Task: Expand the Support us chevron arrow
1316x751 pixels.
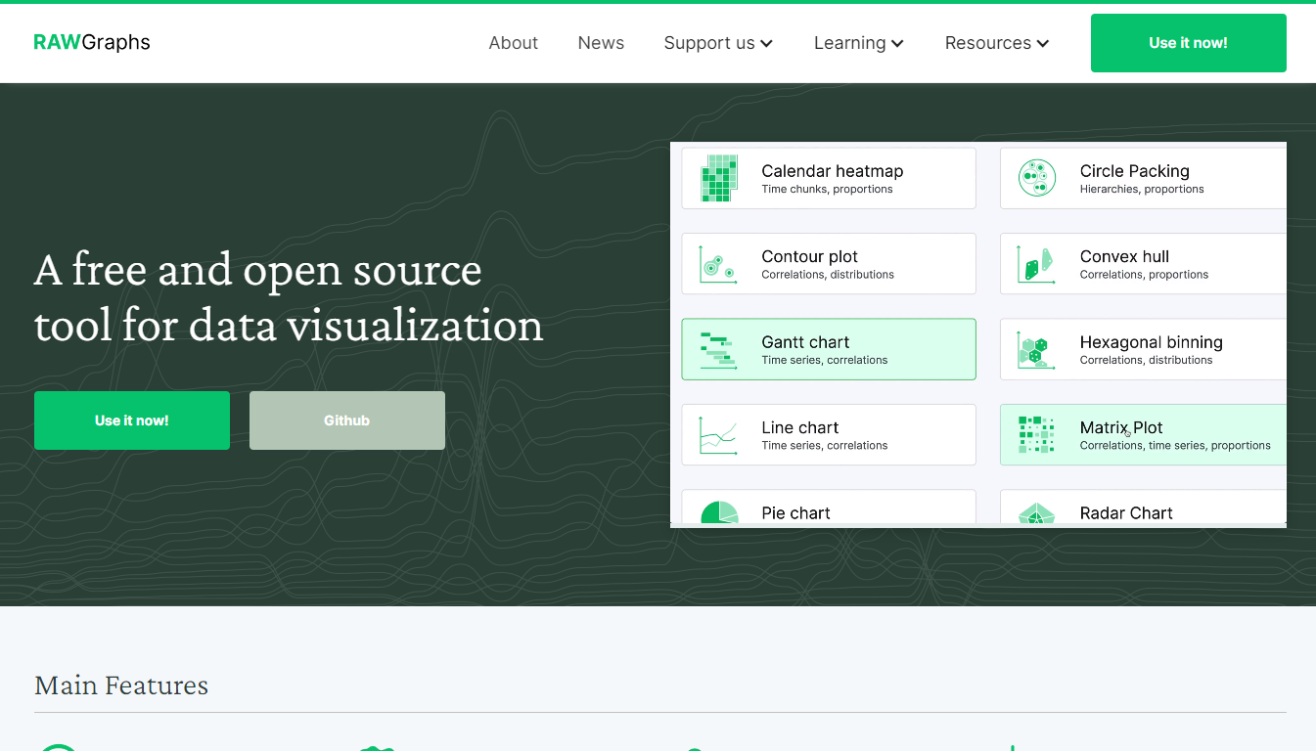Action: (x=766, y=43)
